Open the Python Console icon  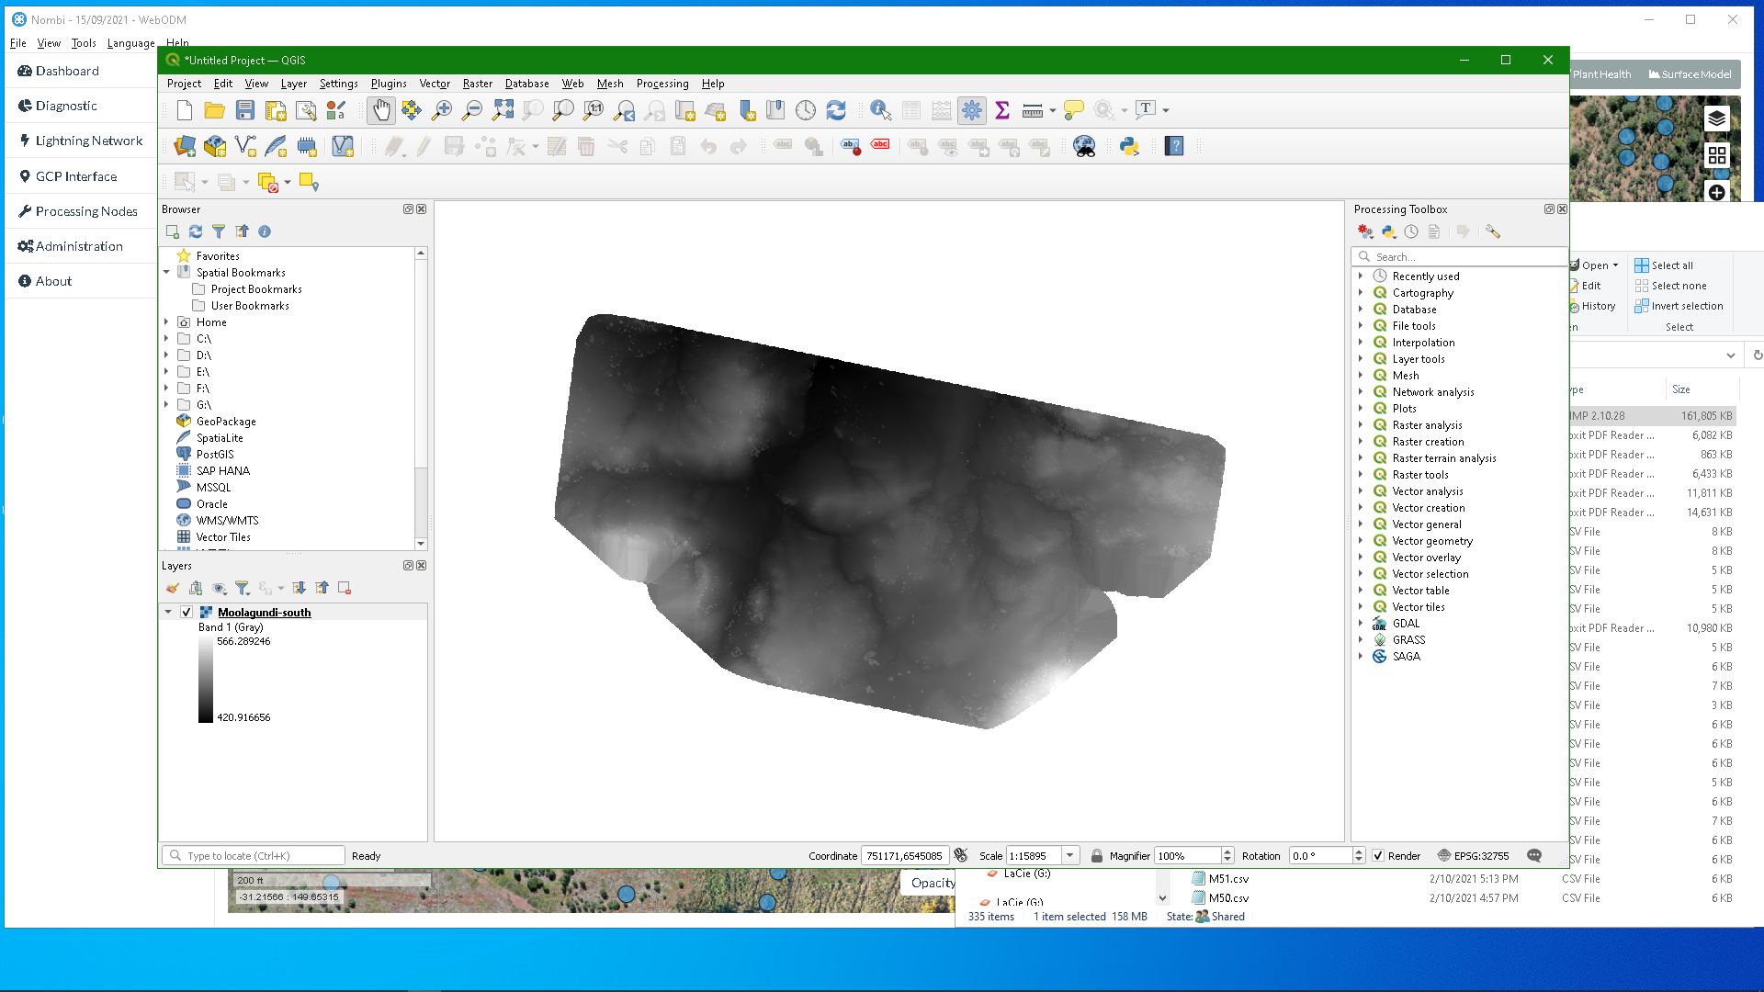(1129, 146)
